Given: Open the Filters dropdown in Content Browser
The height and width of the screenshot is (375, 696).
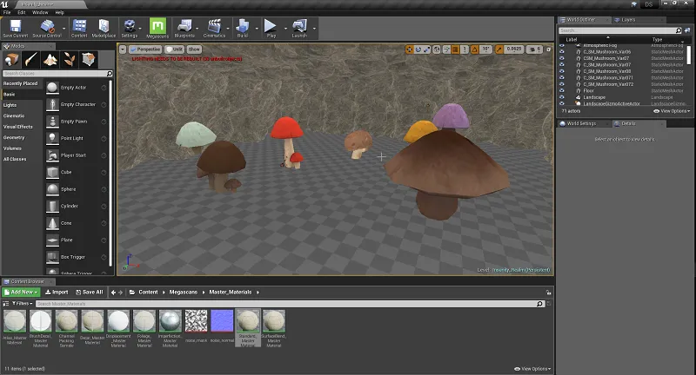Looking at the screenshot, I should (22, 304).
